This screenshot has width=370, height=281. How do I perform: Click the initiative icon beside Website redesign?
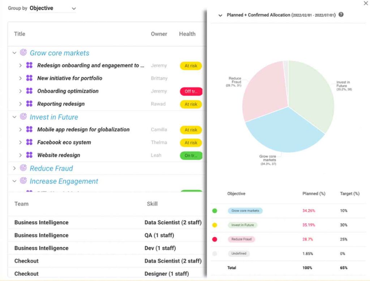29,155
